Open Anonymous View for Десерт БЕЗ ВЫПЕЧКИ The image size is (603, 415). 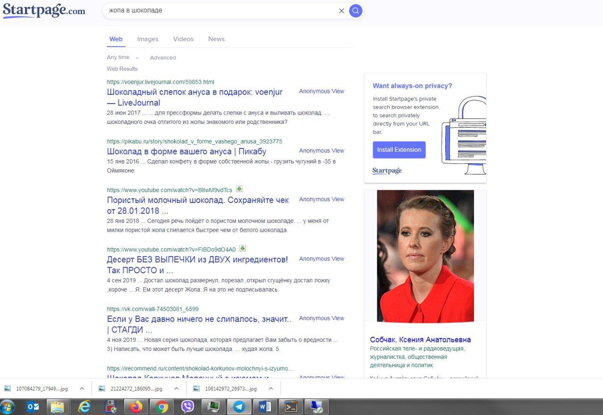click(x=322, y=259)
